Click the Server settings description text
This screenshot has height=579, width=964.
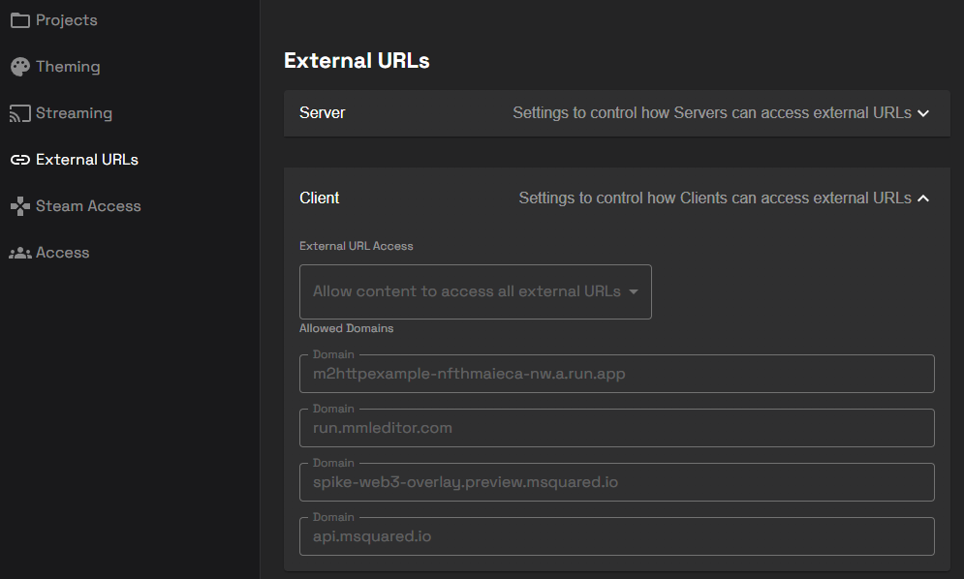[x=711, y=113]
